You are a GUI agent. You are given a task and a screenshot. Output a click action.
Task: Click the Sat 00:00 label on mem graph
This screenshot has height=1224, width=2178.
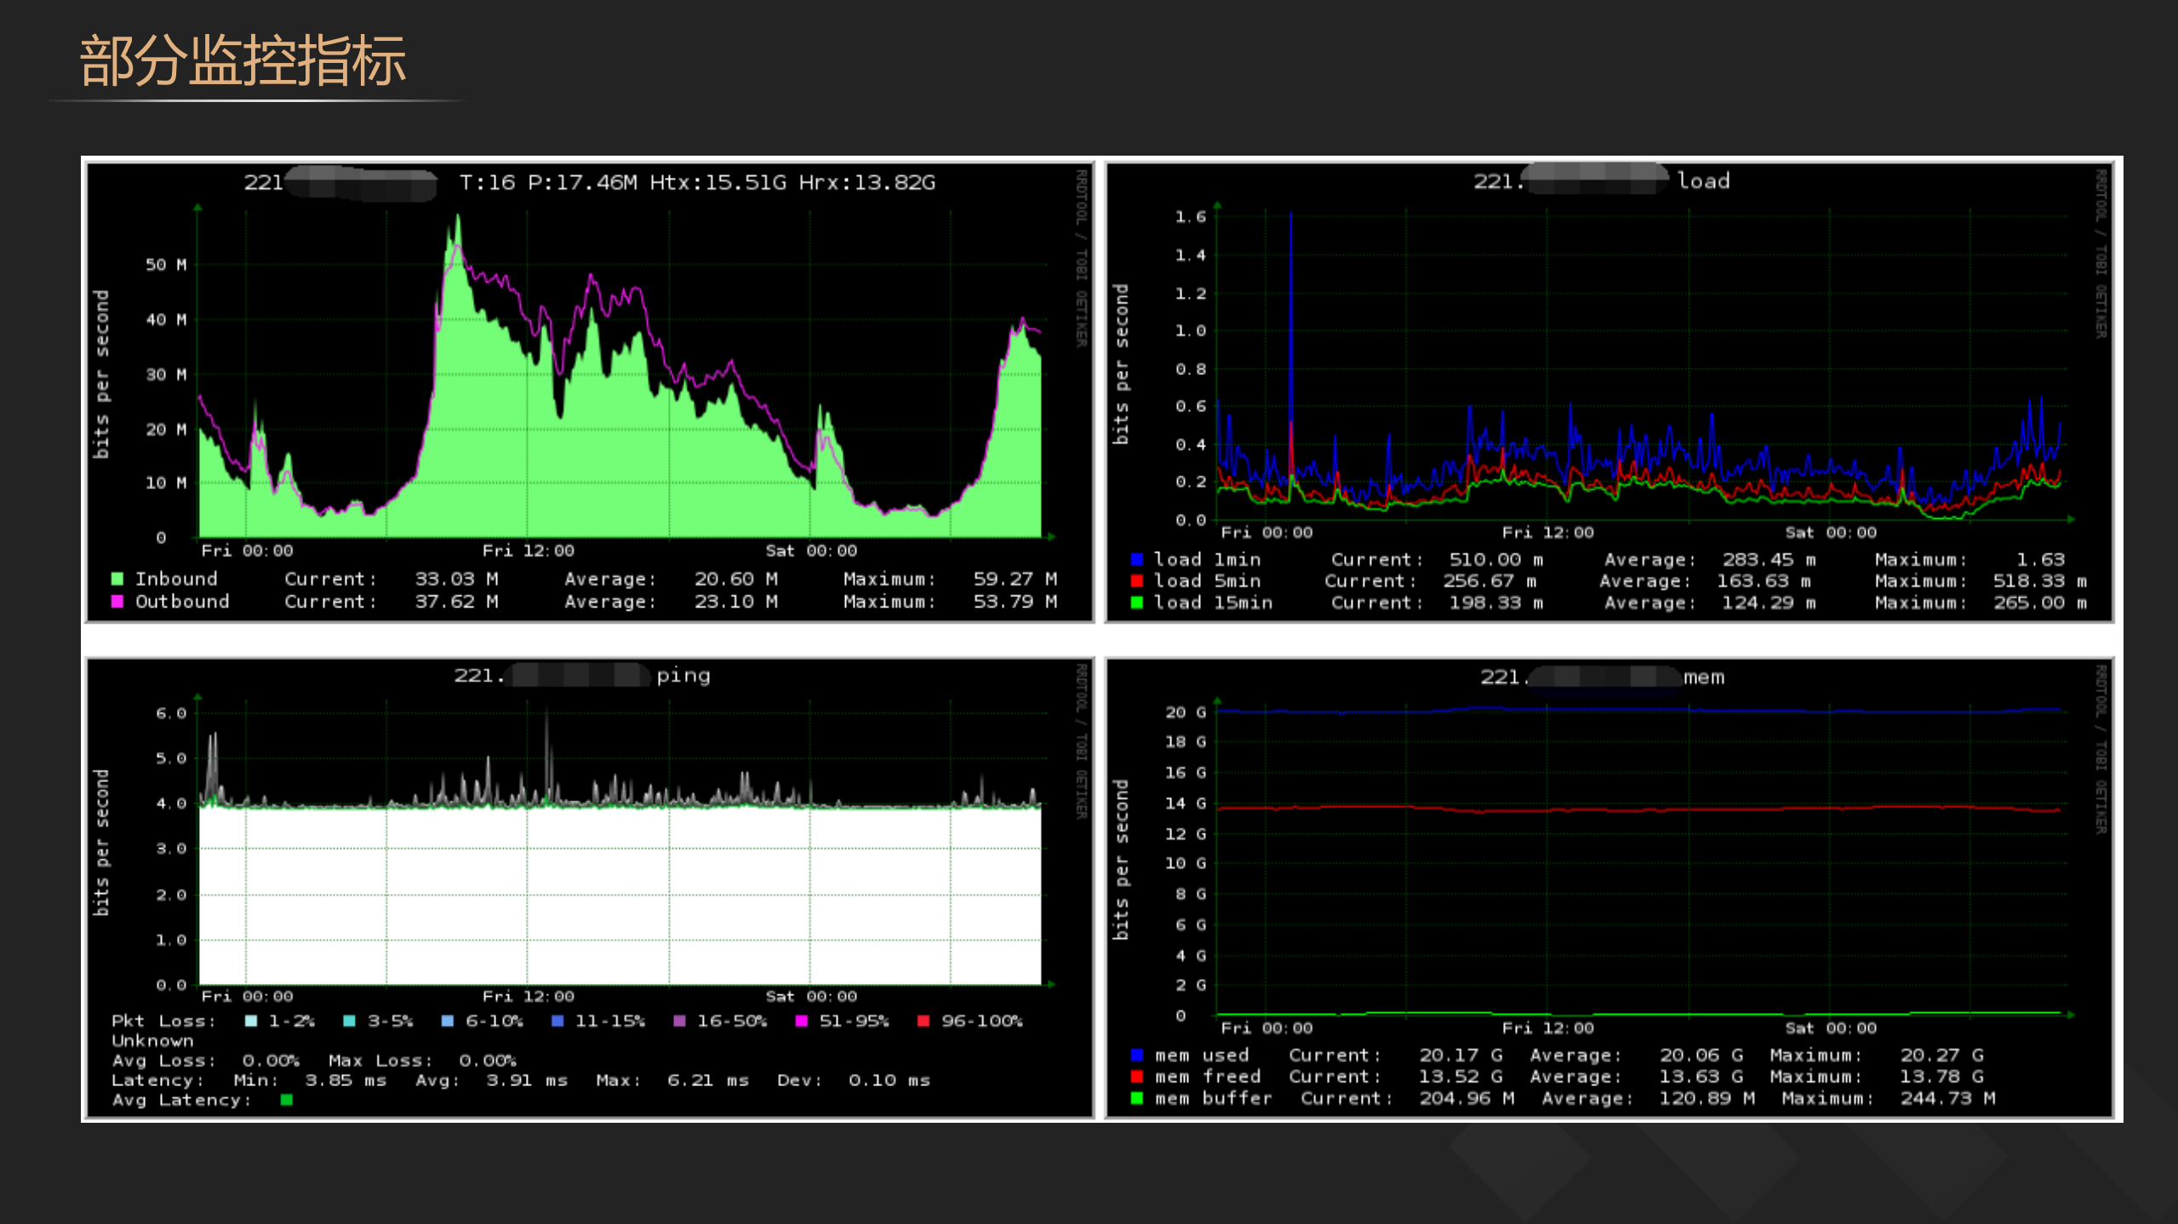click(x=1830, y=1028)
